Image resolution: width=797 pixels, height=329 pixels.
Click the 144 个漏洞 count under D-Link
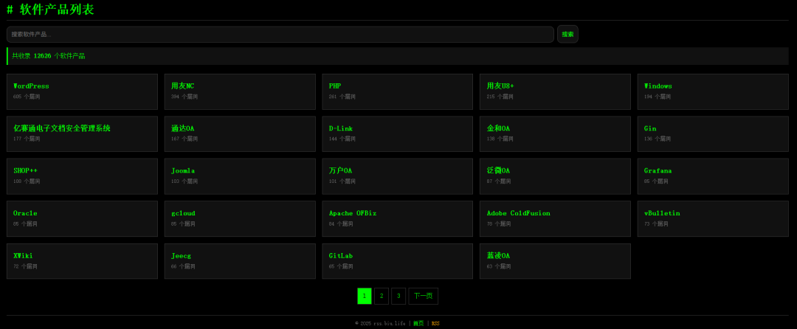pos(342,139)
